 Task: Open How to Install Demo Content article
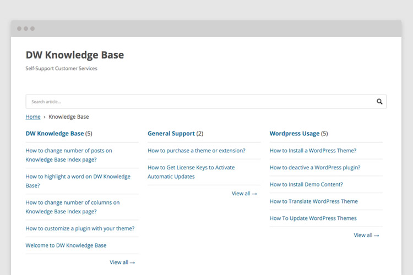pyautogui.click(x=306, y=185)
